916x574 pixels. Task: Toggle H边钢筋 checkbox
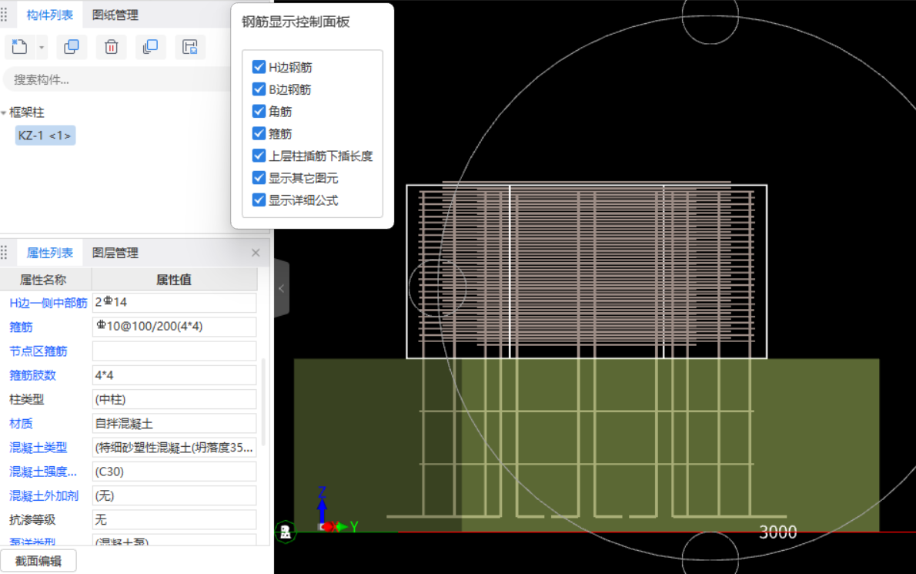259,66
